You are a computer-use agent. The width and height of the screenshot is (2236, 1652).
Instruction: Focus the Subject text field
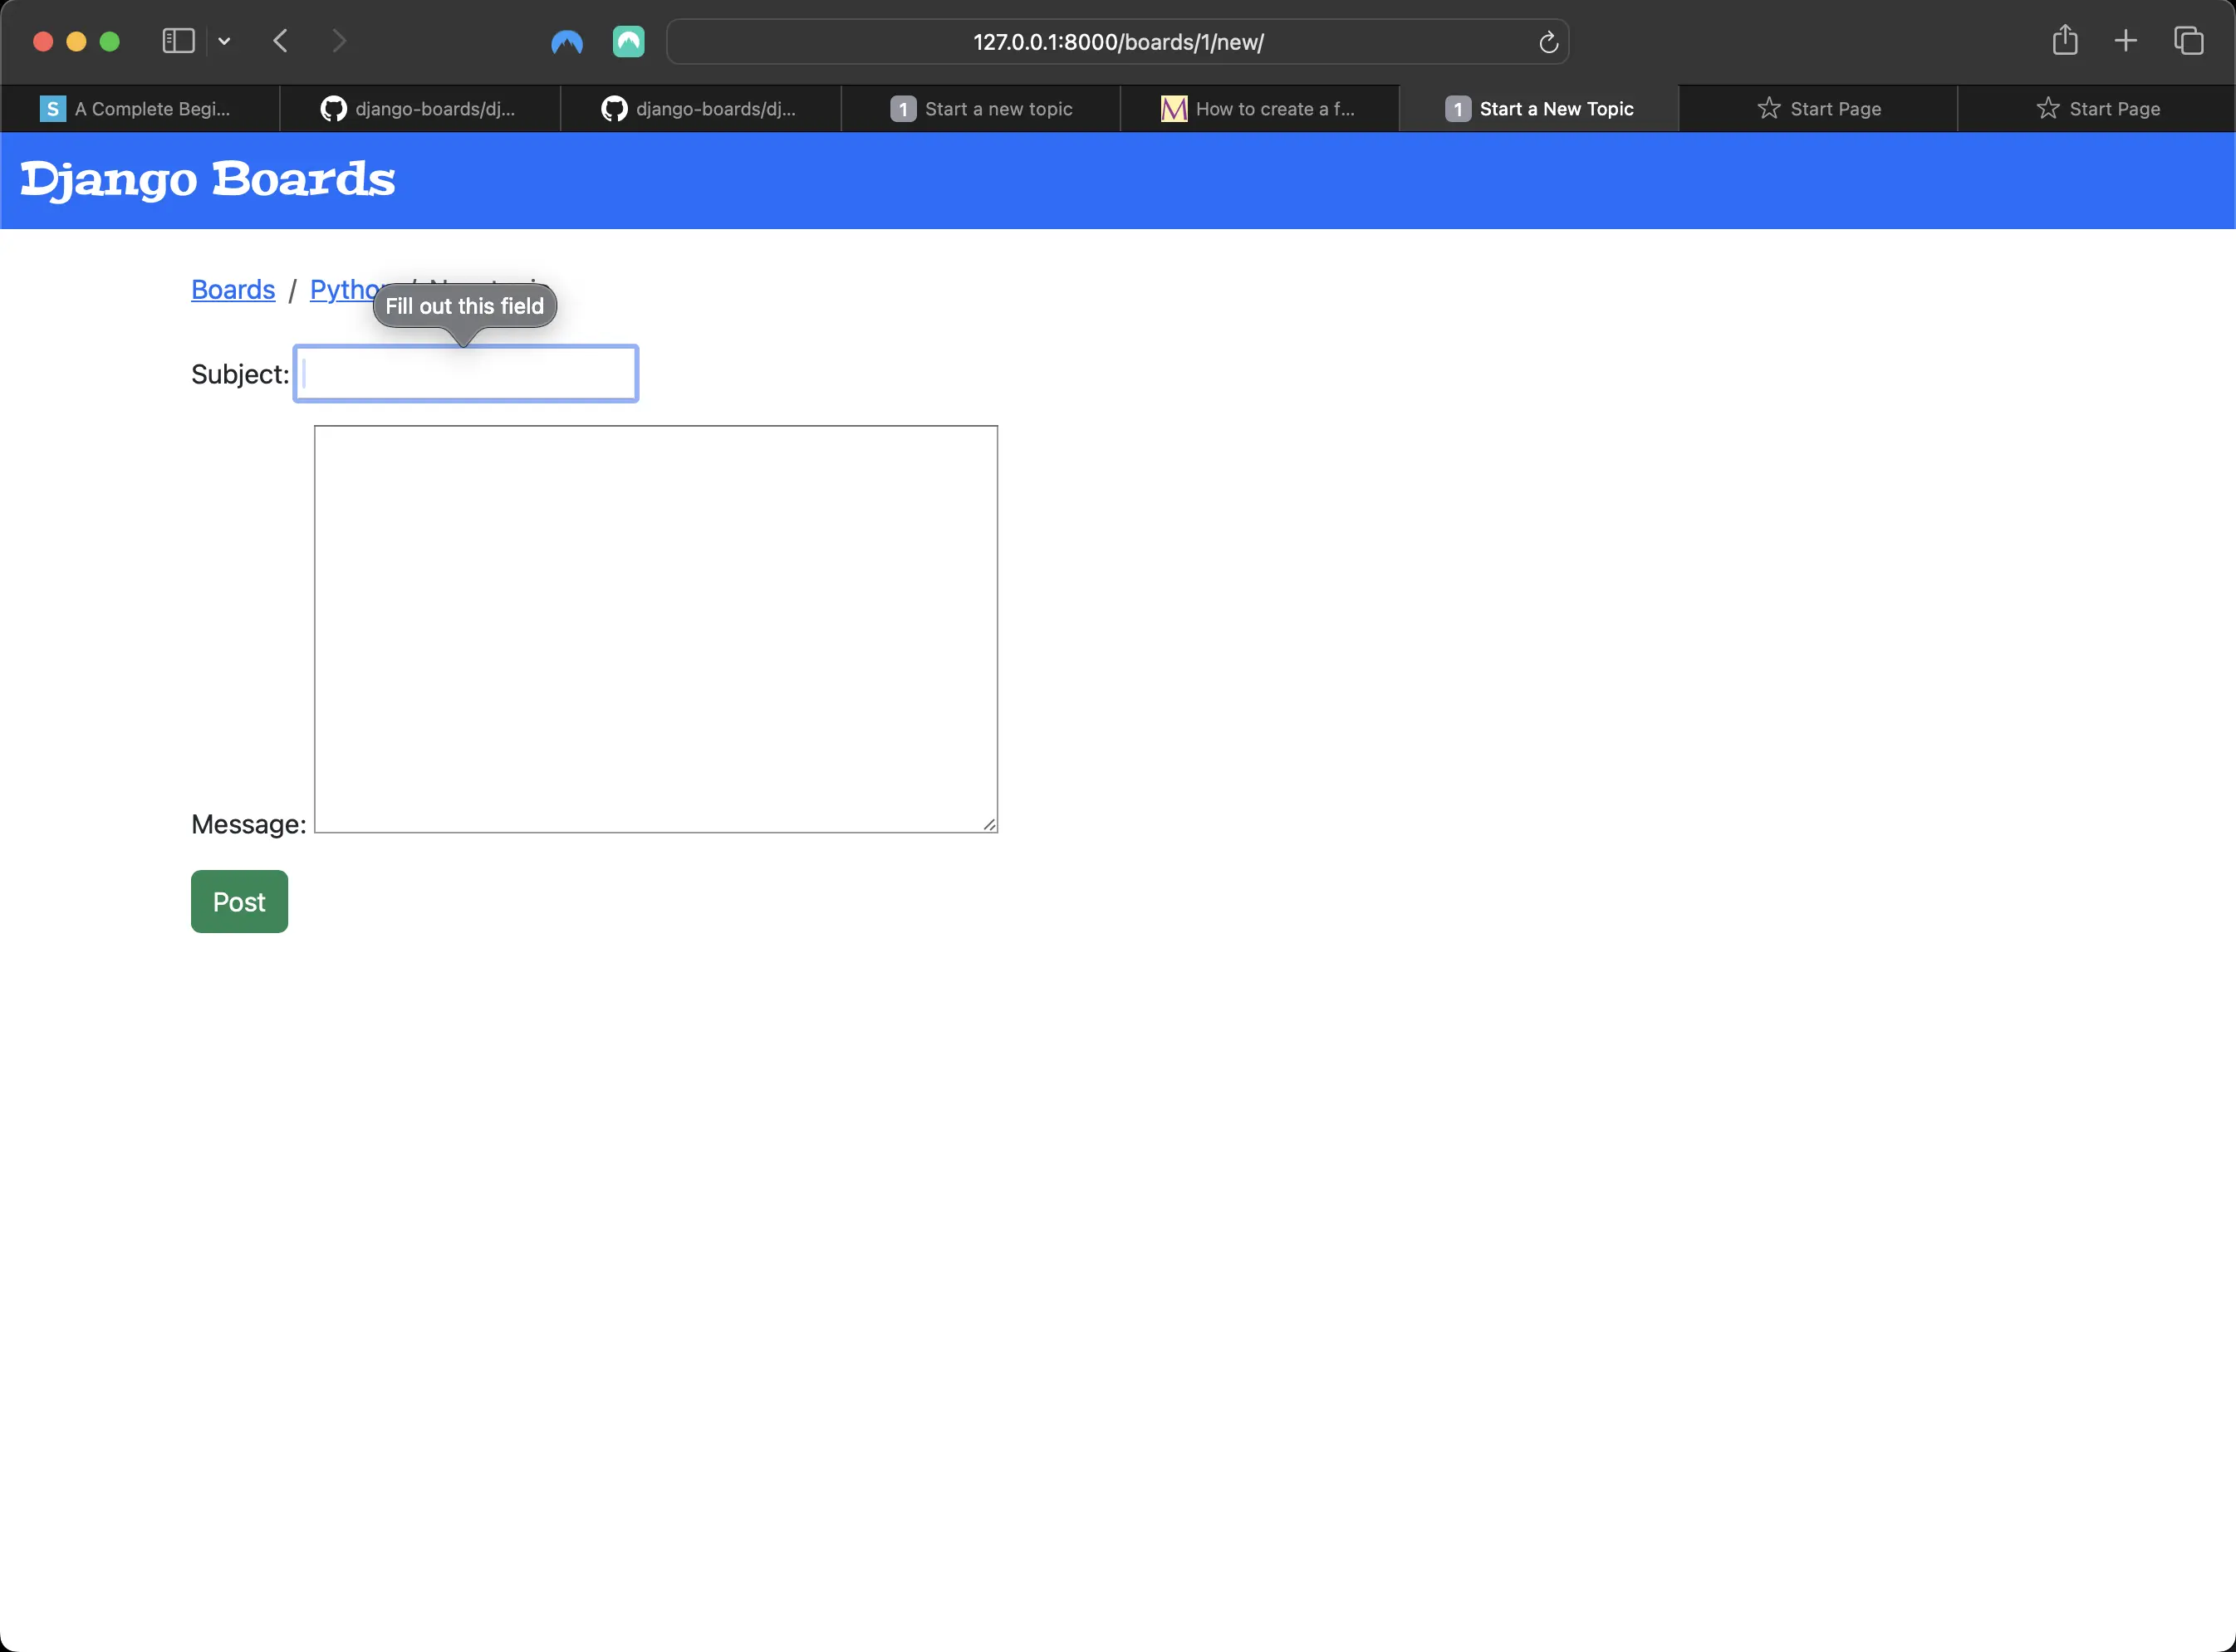click(466, 374)
